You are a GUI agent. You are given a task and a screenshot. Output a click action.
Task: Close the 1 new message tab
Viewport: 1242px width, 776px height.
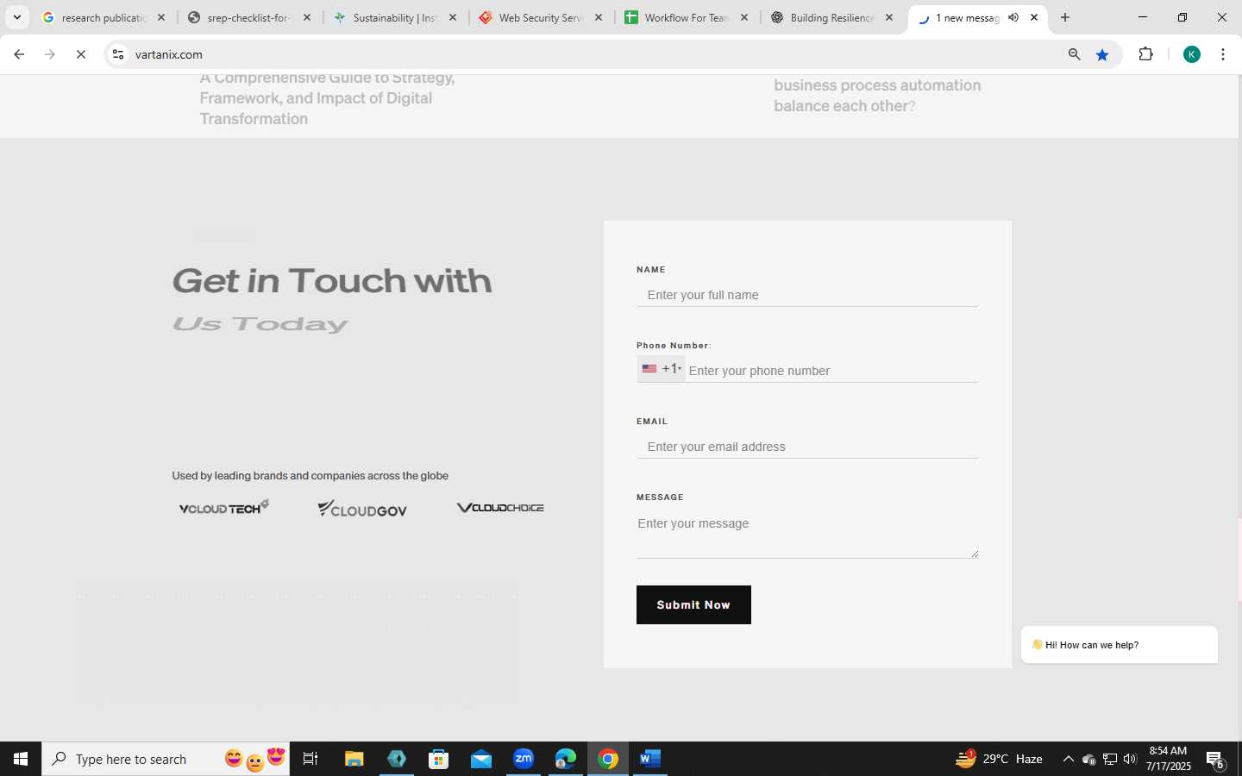(1034, 17)
